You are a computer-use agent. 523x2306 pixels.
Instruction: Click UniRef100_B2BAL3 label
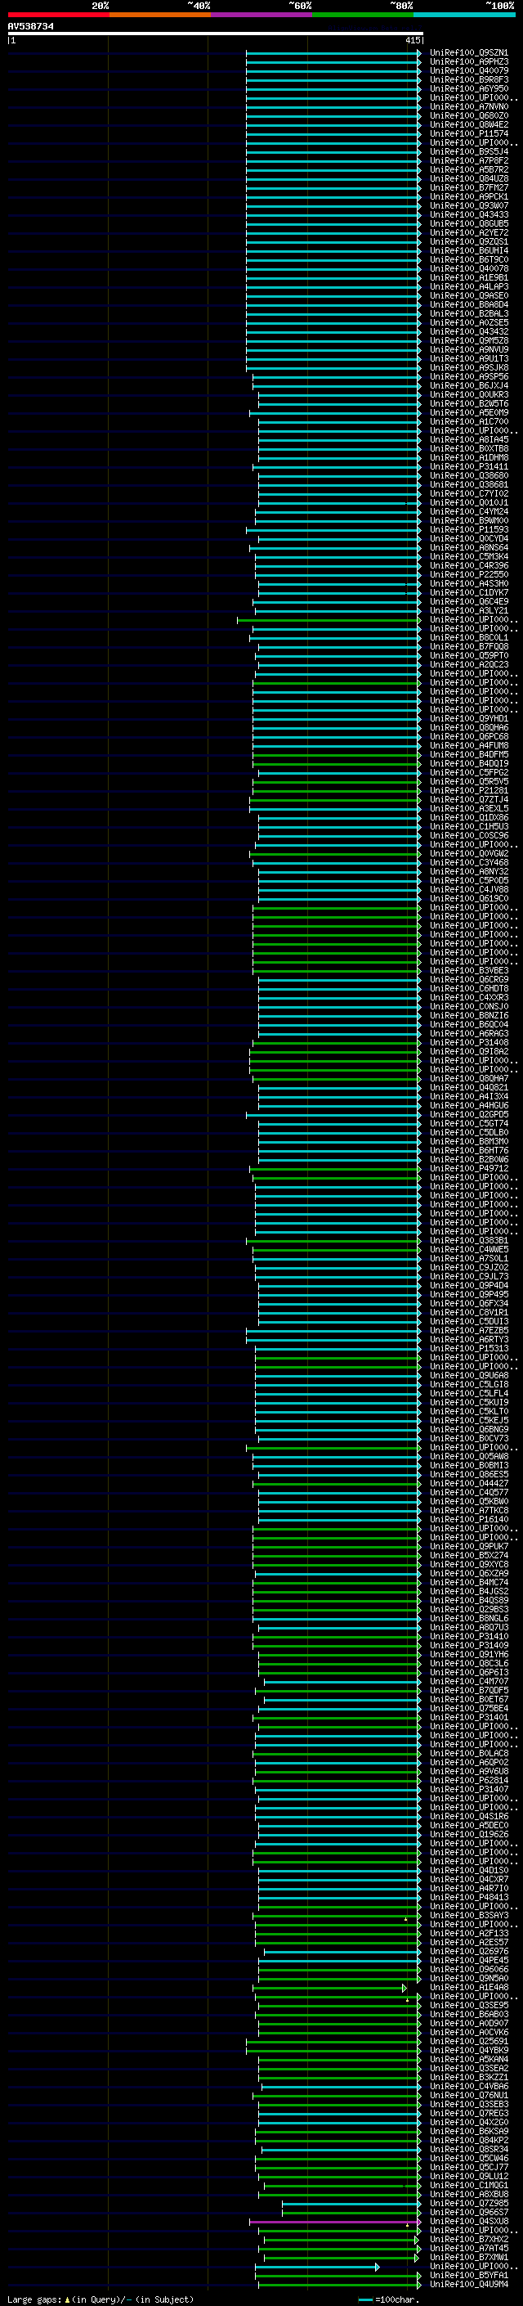[x=468, y=313]
